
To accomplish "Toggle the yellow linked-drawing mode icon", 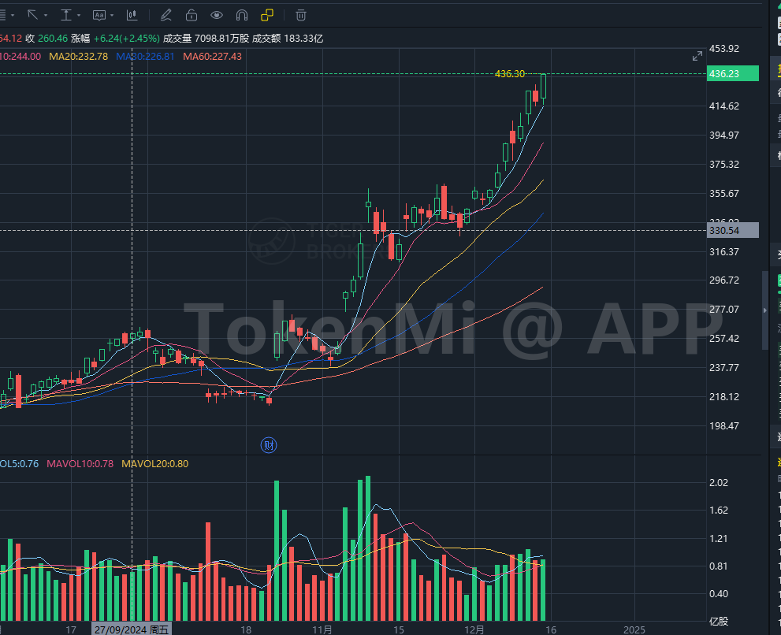I will coord(267,14).
